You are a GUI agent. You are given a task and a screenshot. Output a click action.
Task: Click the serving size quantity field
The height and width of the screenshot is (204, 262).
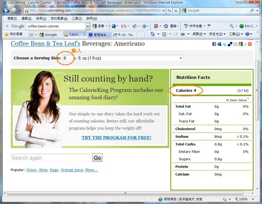coord(68,58)
